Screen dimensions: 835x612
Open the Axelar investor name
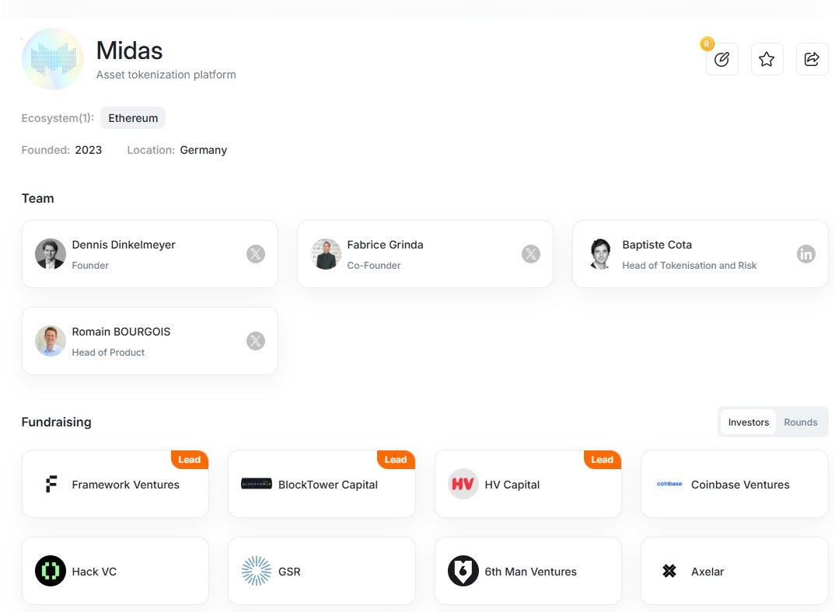click(x=707, y=572)
